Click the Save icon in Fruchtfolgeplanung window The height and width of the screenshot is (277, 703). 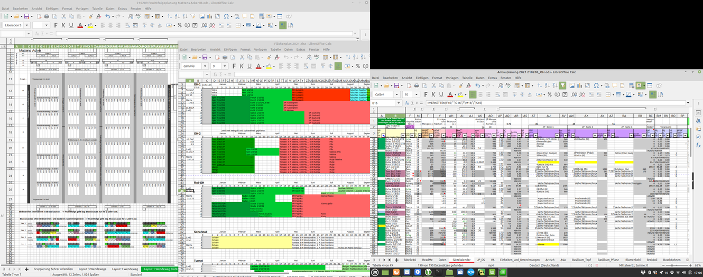(x=26, y=16)
